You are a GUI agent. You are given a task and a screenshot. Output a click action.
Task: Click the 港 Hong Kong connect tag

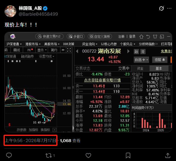pos(143,52)
